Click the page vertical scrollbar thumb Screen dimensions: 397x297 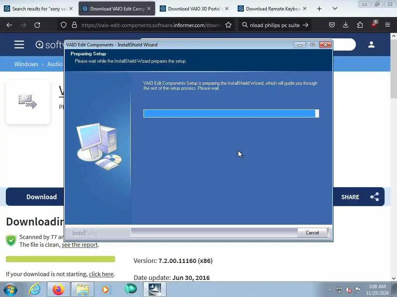pos(394,70)
